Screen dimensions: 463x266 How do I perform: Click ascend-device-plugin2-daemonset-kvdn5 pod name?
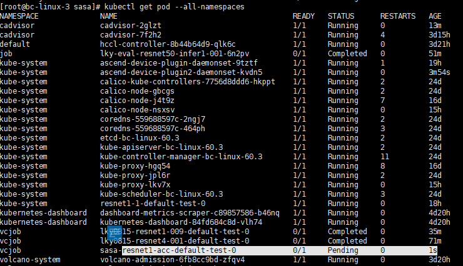pos(181,72)
